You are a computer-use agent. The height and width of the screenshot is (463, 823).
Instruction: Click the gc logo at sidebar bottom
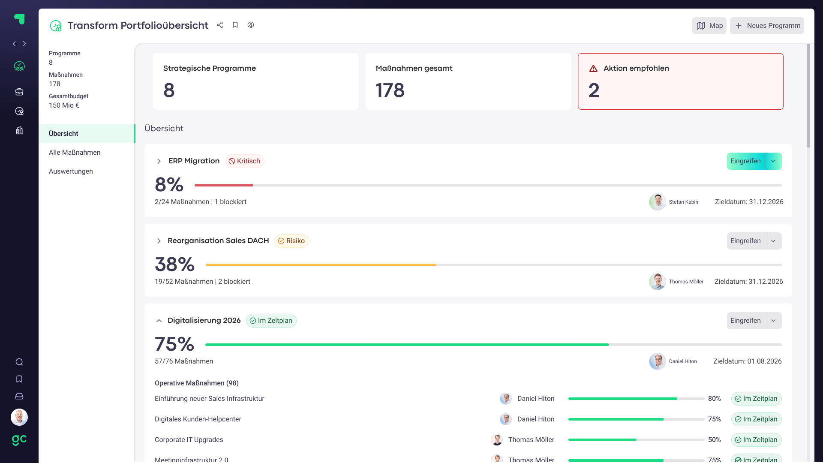19,440
